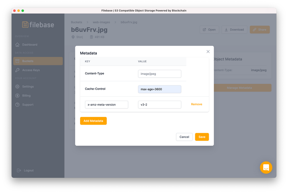288x193 pixels.
Task: Remove the x-amz-meta-version entry
Action: pyautogui.click(x=196, y=104)
